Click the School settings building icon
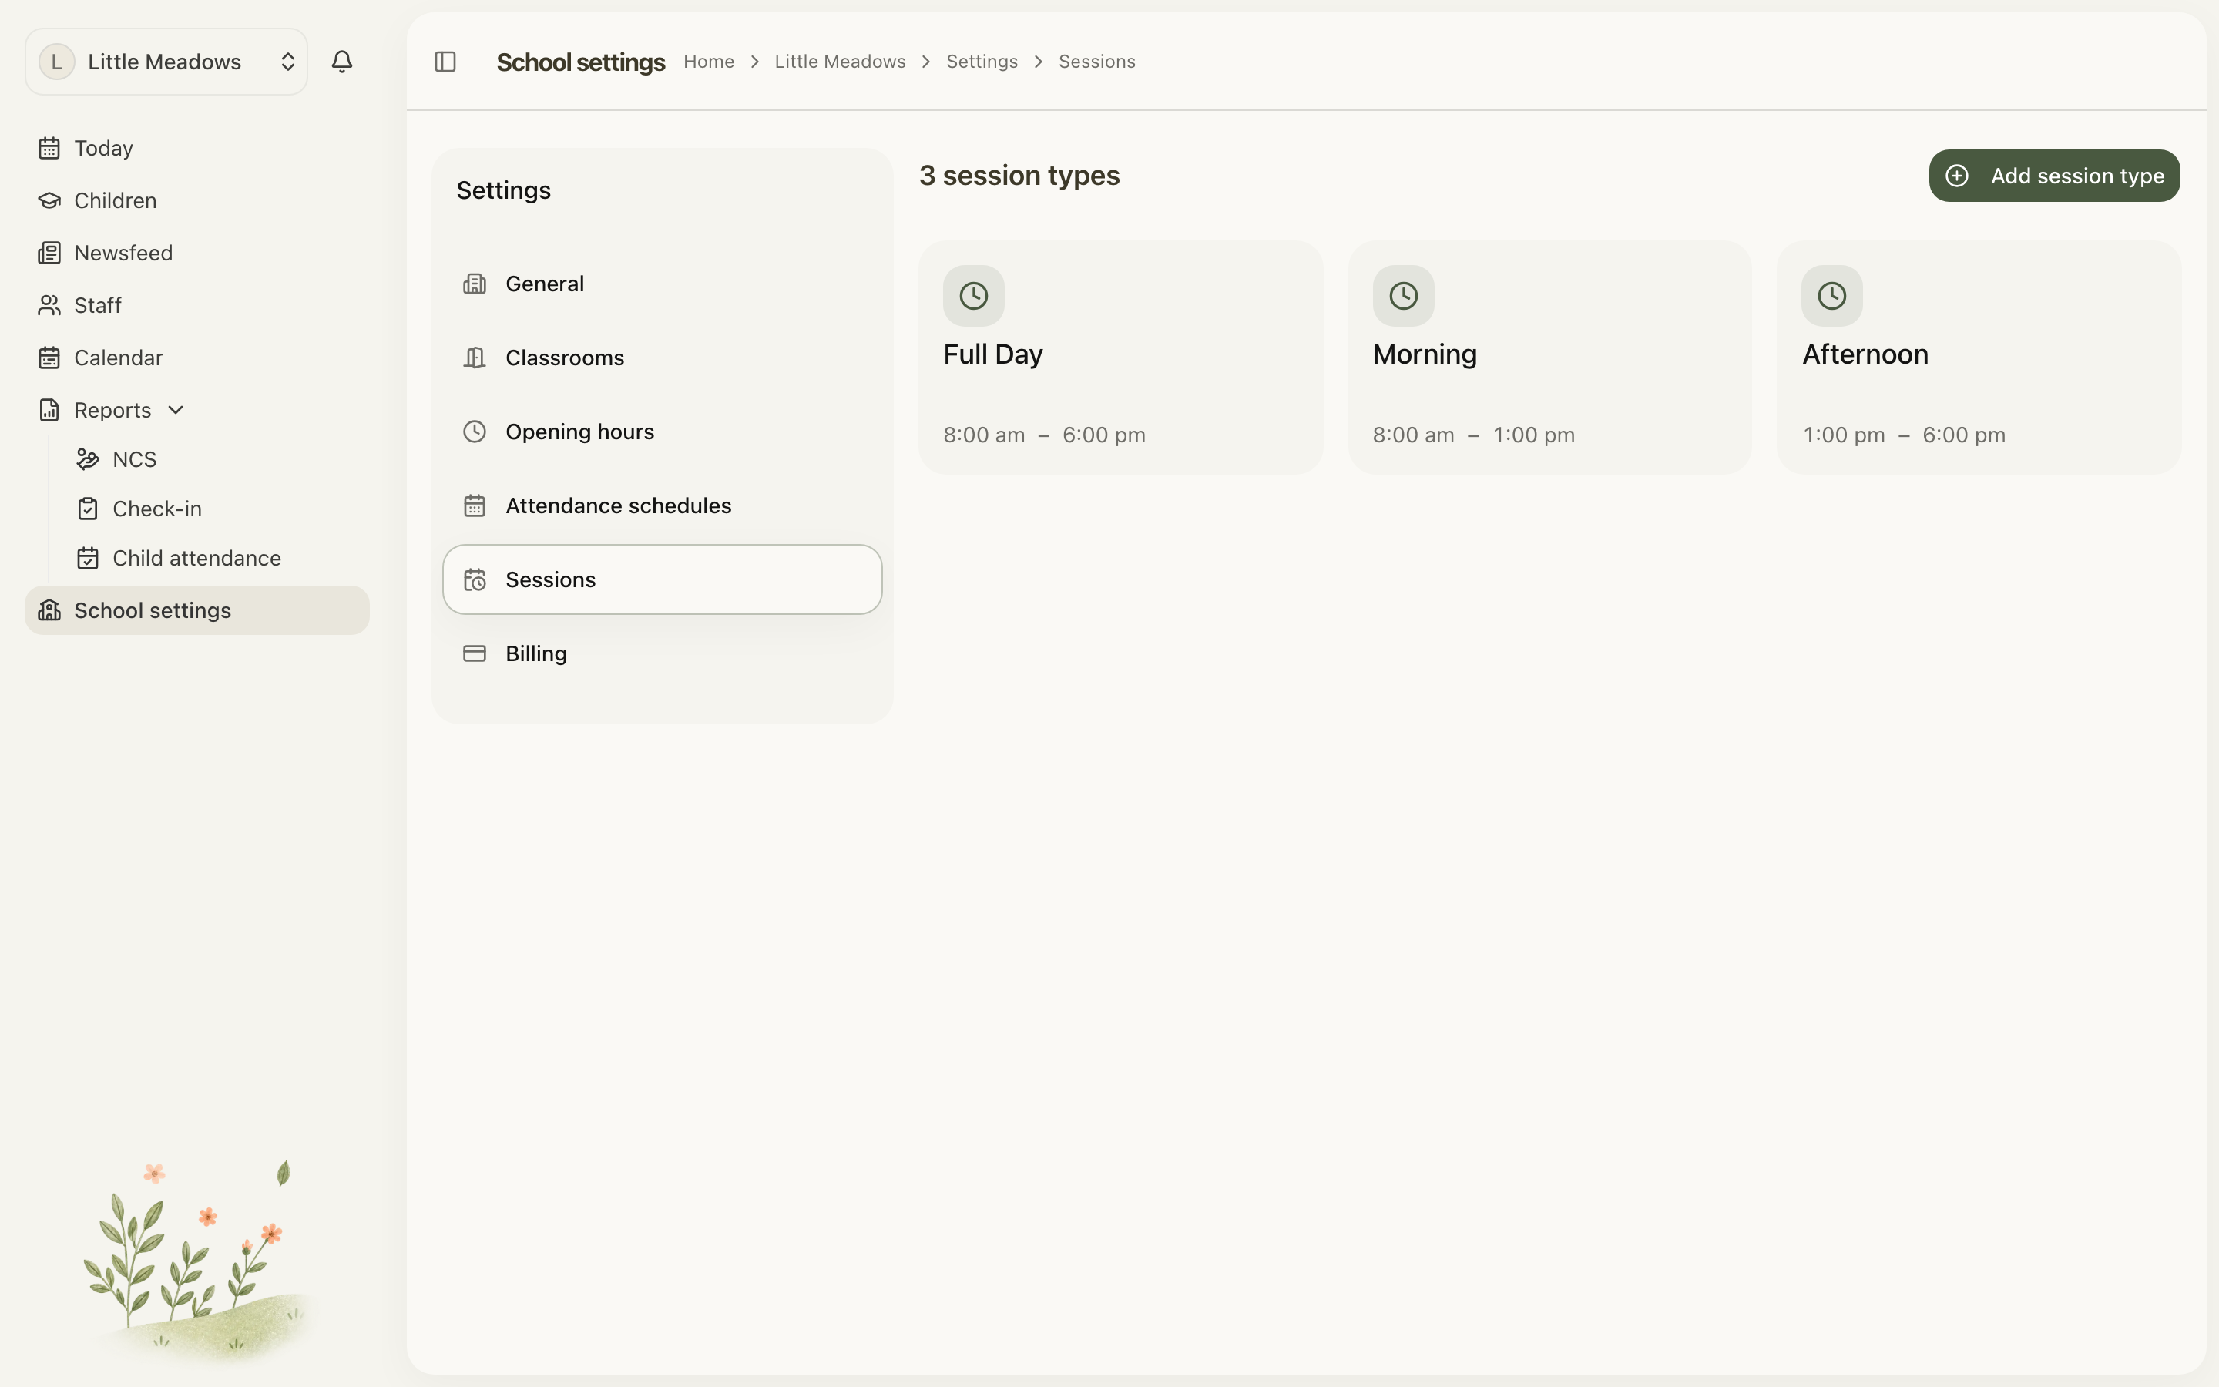The height and width of the screenshot is (1387, 2219). (x=49, y=610)
